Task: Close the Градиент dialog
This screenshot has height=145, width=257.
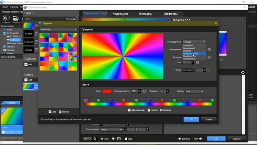Action: click(x=216, y=23)
